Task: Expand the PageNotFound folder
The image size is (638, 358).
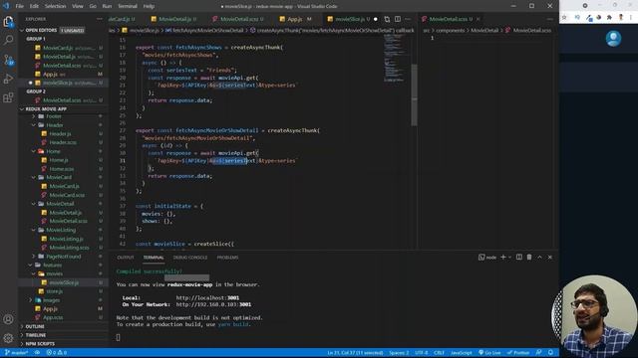Action: coord(64,257)
